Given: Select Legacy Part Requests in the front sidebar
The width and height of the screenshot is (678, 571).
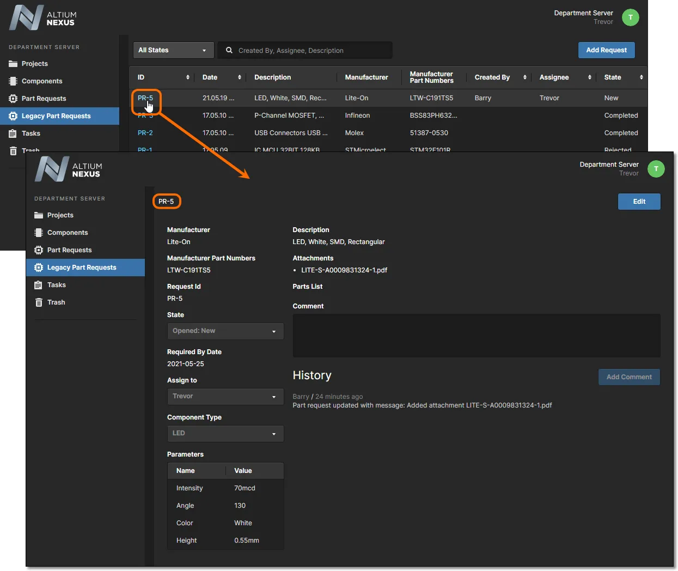Looking at the screenshot, I should pos(81,268).
